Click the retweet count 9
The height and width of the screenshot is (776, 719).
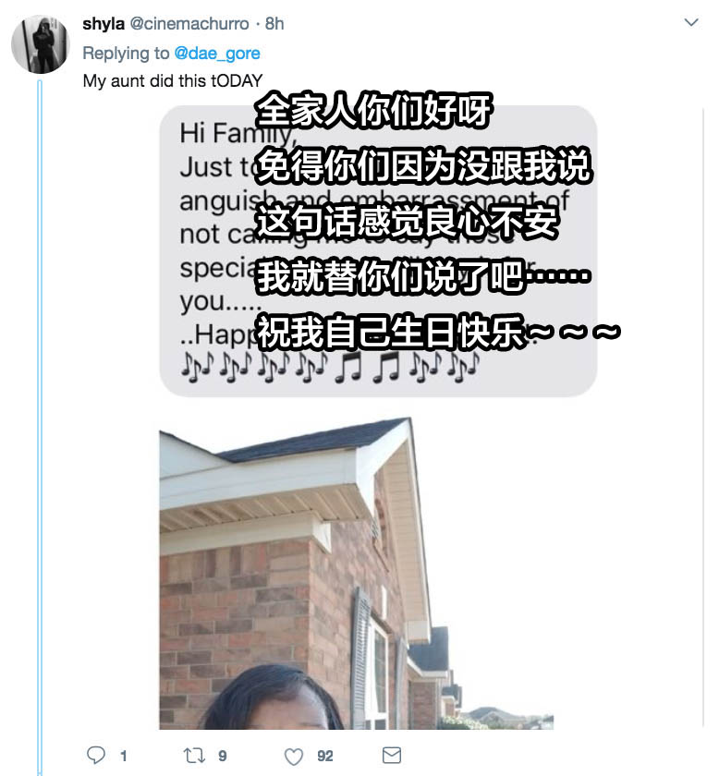223,757
